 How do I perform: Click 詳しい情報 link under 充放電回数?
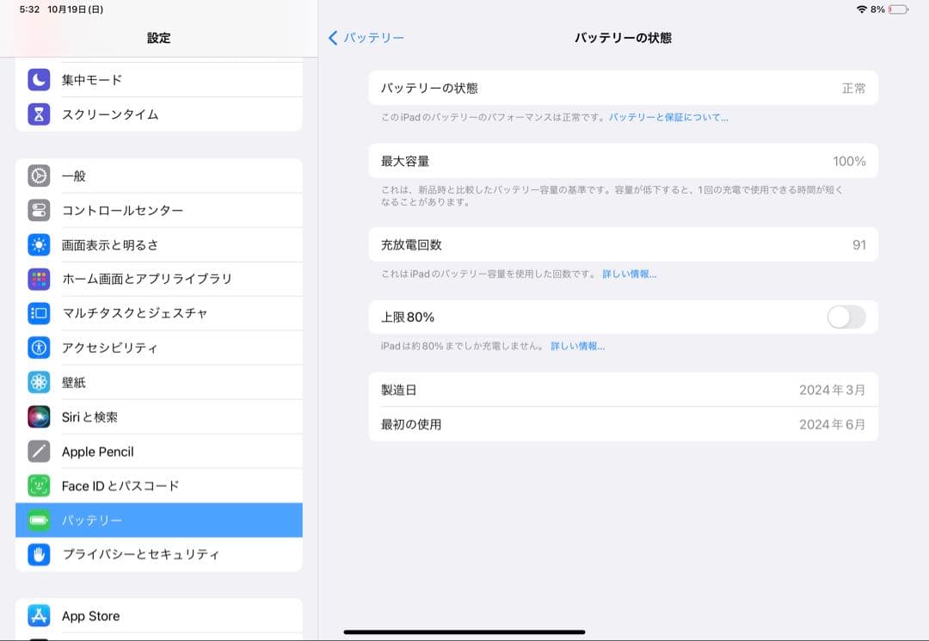[629, 274]
